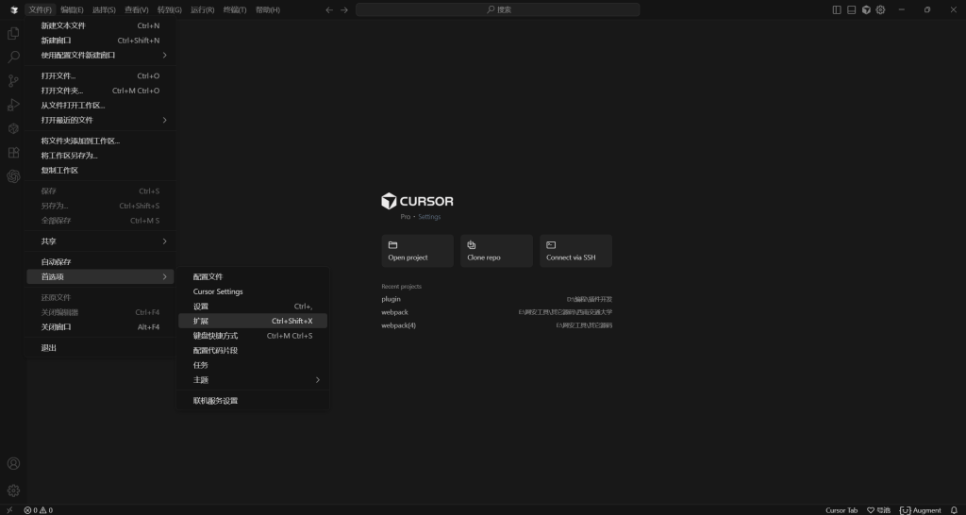Click the Accounts icon at sidebar bottom
The image size is (966, 515).
click(13, 464)
